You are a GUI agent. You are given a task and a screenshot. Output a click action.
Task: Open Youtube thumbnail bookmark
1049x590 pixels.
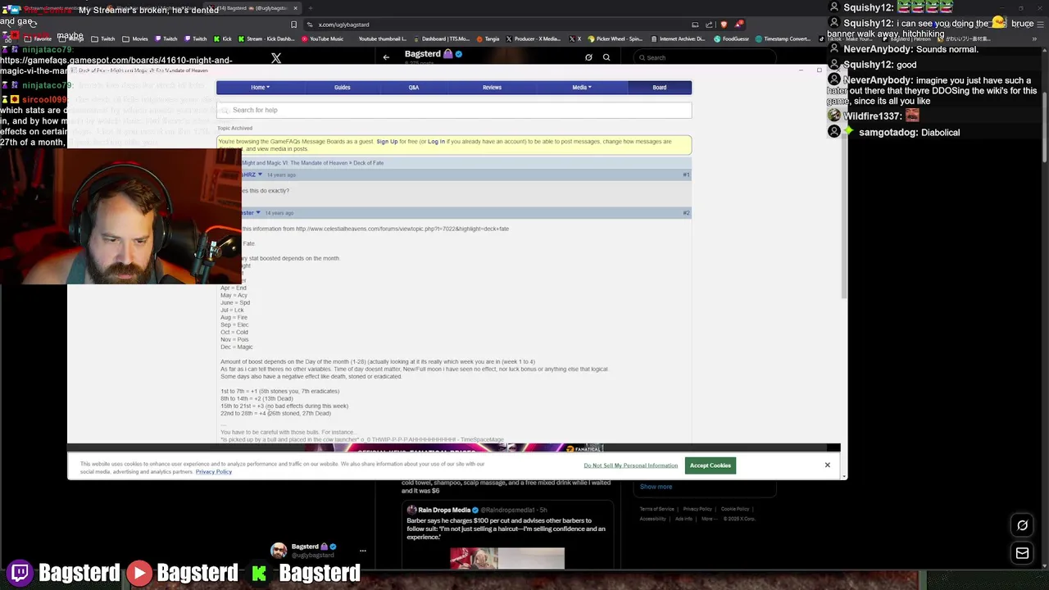point(382,39)
